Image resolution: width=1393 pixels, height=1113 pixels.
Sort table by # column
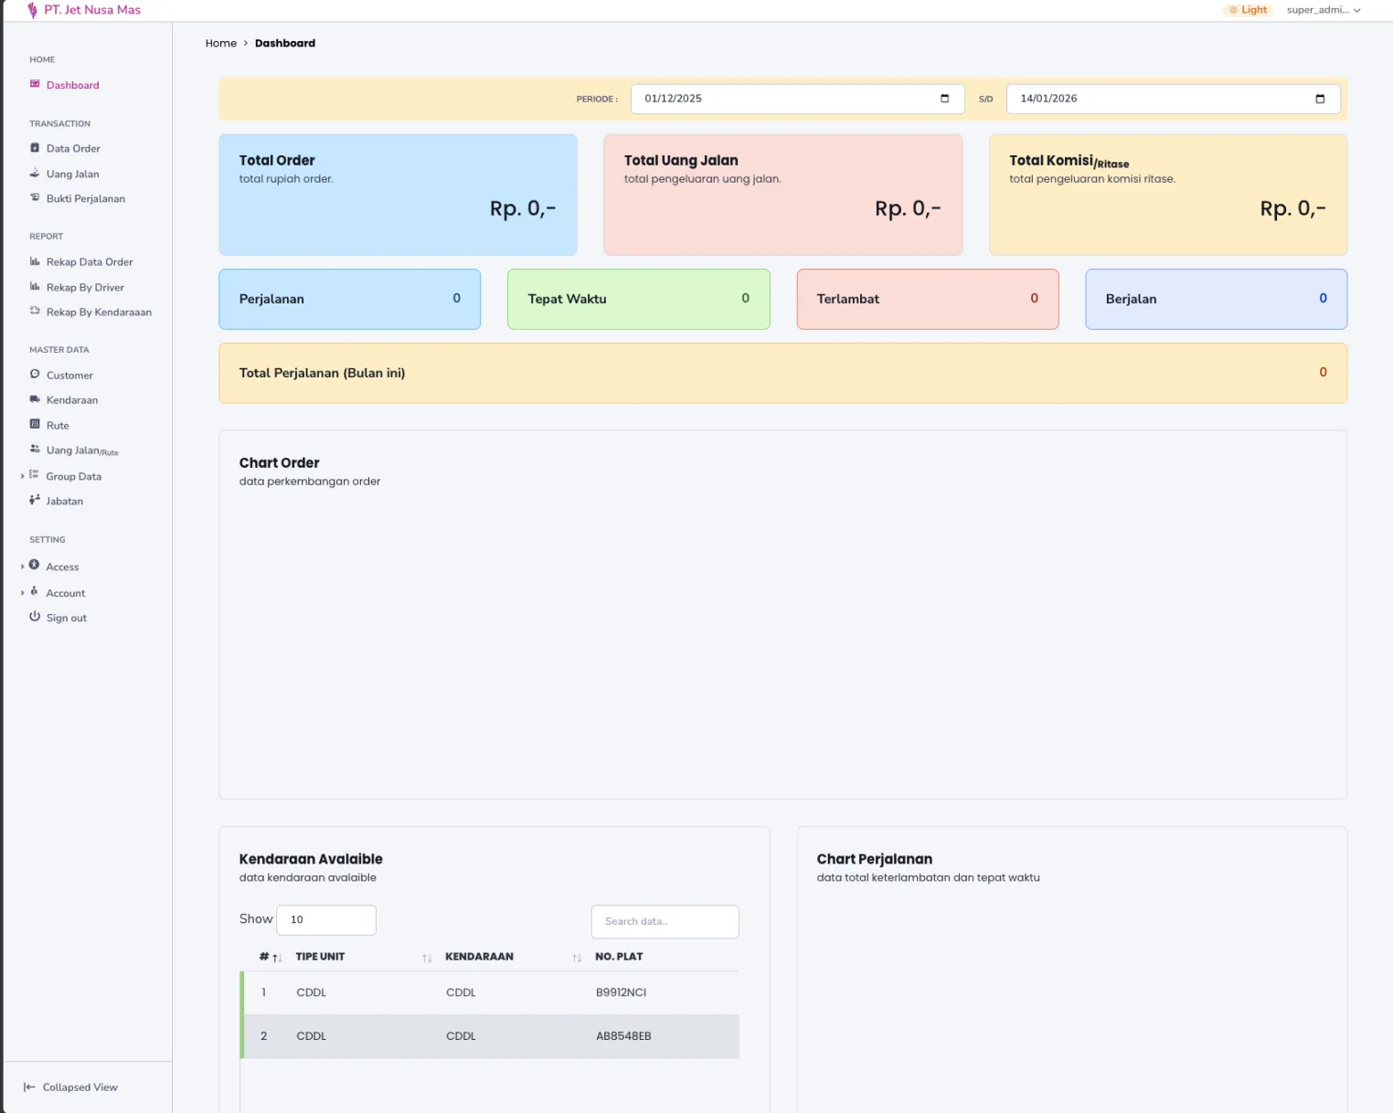(271, 957)
